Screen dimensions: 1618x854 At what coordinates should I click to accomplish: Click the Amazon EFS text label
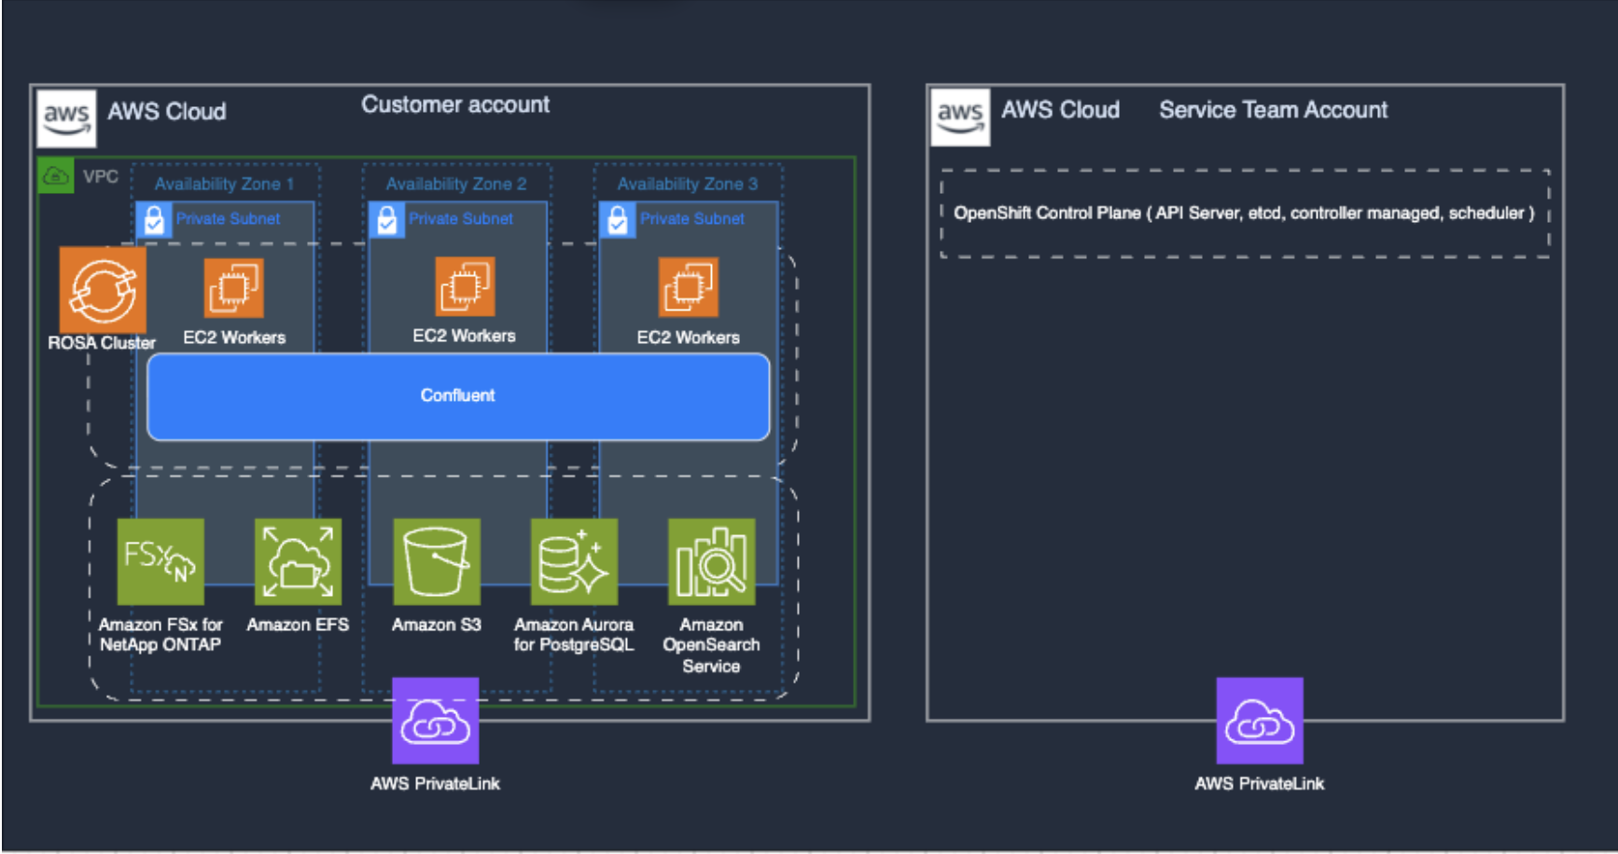298,625
